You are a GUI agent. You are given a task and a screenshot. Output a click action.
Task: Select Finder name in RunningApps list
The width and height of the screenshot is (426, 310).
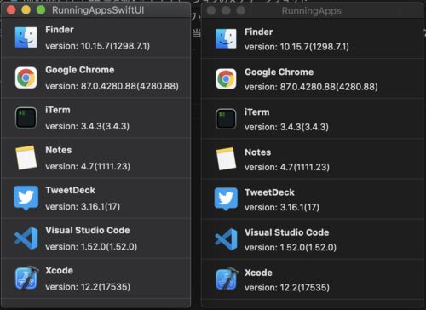tap(259, 32)
